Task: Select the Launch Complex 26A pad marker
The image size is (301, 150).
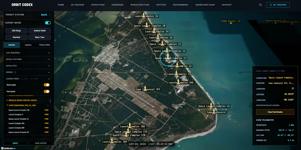Action: 112,141
